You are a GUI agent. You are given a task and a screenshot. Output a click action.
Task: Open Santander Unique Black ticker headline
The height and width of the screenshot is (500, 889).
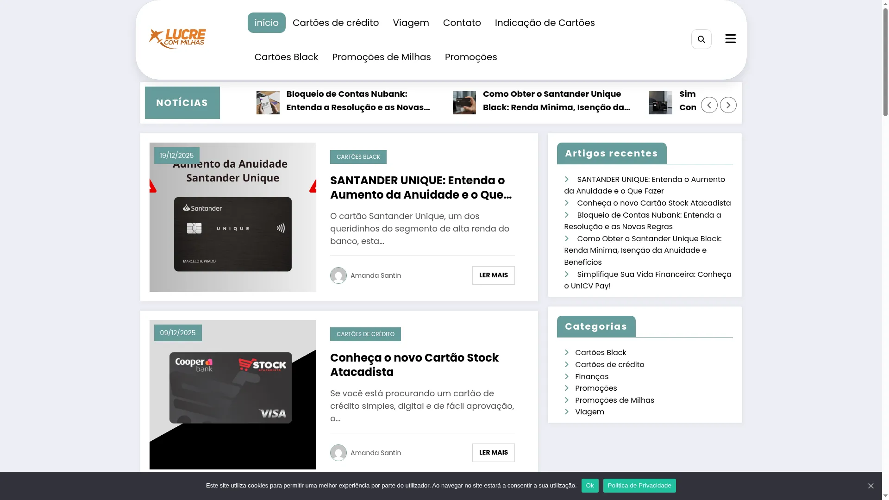(557, 100)
